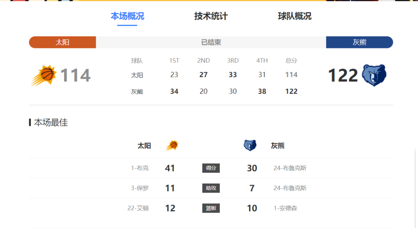This screenshot has width=418, height=228.
Task: Click Grizzlies first quarter score 34
Action: 174,91
